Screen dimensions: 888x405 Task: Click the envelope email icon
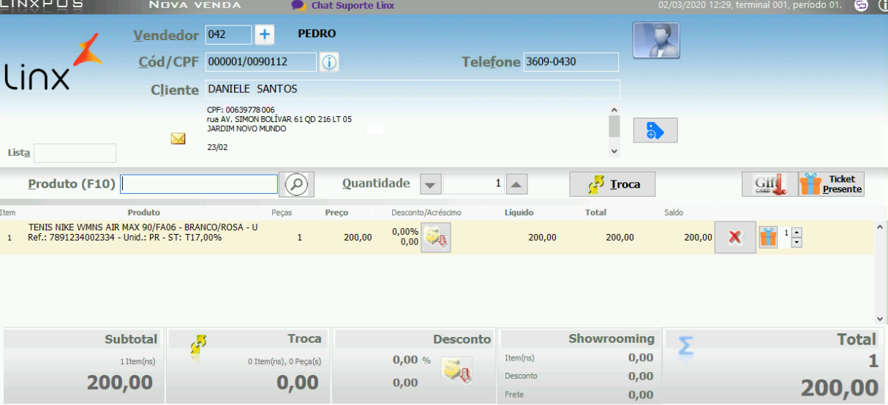pyautogui.click(x=178, y=138)
